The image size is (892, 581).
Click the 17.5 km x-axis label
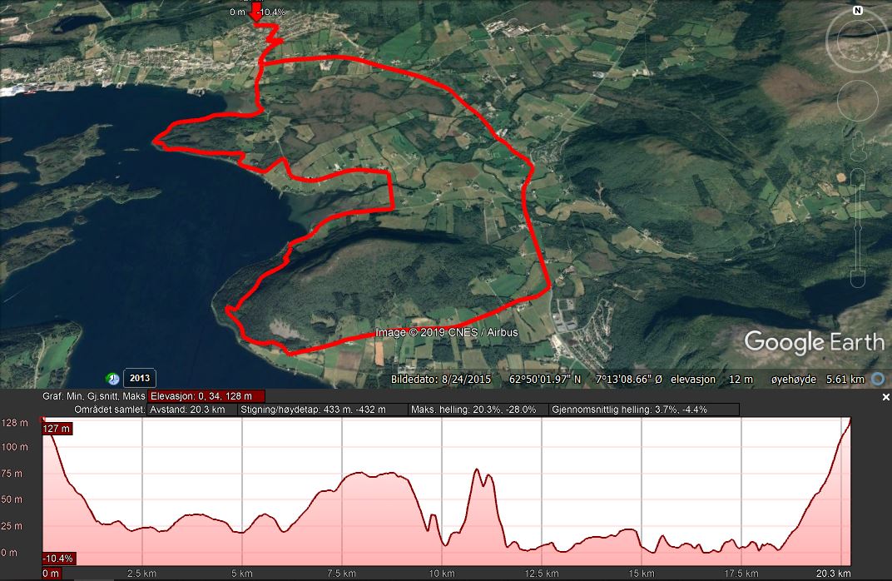tap(741, 574)
